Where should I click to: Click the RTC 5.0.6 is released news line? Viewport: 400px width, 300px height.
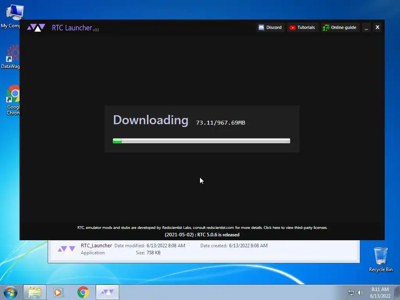(202, 235)
